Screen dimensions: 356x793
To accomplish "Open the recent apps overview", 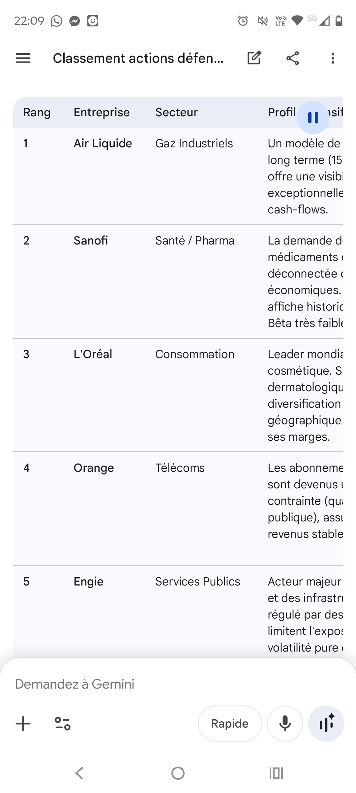I will pyautogui.click(x=276, y=773).
